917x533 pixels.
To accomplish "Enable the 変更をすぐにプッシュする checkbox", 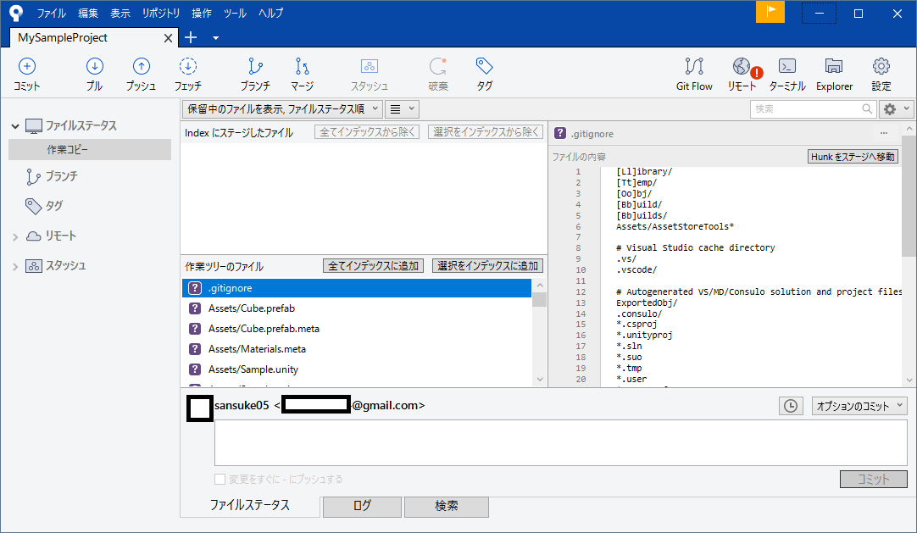I will [220, 478].
